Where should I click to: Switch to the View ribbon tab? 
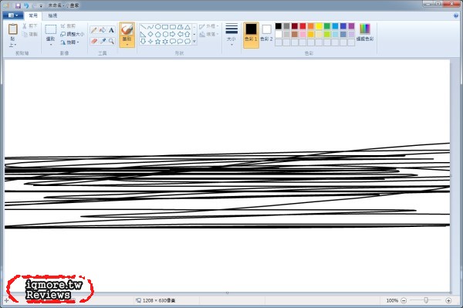pyautogui.click(x=52, y=15)
